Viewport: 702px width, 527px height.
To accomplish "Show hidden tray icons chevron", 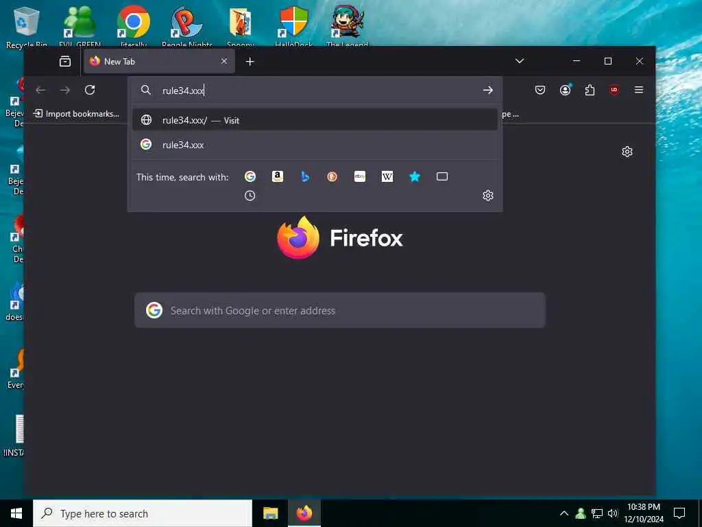I will click(x=564, y=513).
